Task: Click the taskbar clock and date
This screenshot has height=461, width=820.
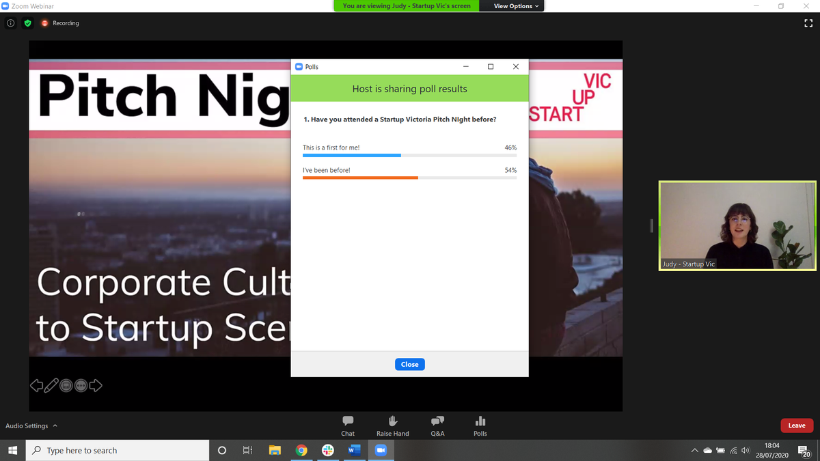Action: click(772, 450)
